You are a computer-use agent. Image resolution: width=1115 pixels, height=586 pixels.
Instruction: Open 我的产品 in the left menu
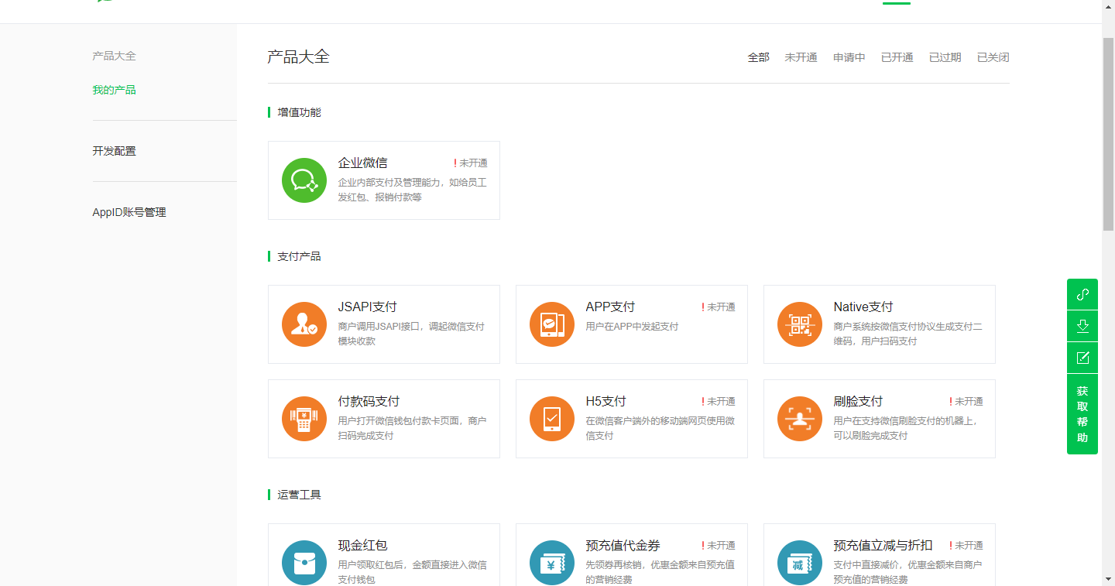click(x=114, y=90)
